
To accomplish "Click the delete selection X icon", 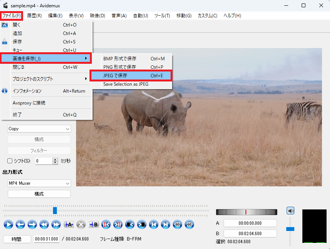I will 81,224.
